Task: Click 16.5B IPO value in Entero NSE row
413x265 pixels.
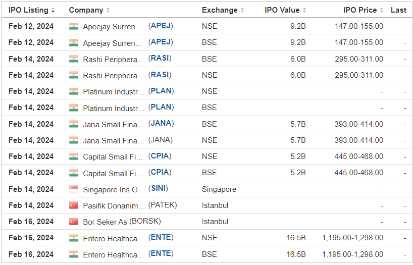Action: tap(296, 238)
